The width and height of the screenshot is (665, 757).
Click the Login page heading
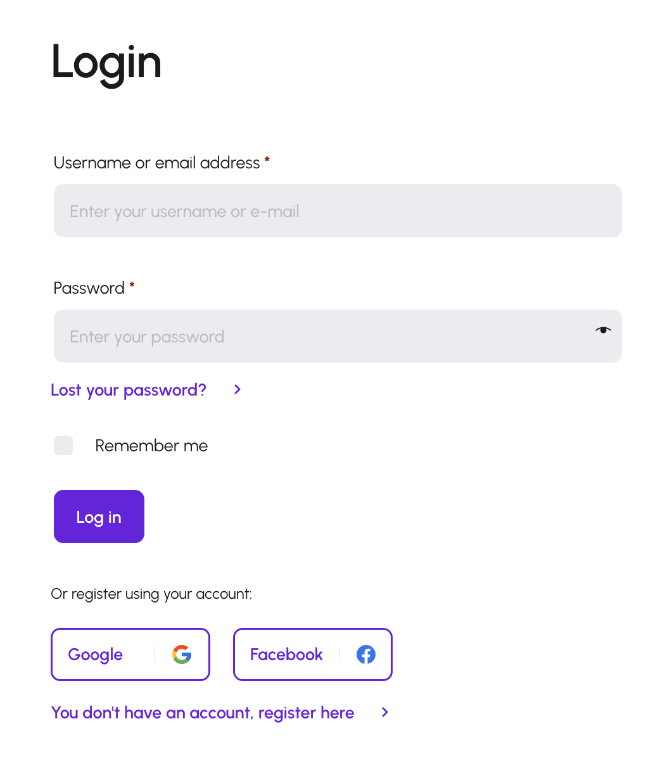[x=106, y=62]
